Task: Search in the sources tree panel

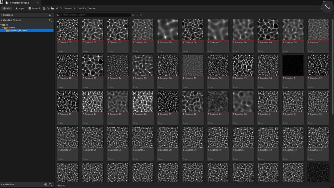Action: 50,20
